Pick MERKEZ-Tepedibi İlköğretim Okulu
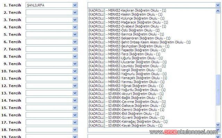Screen dimensions: 222x138 [127, 50]
